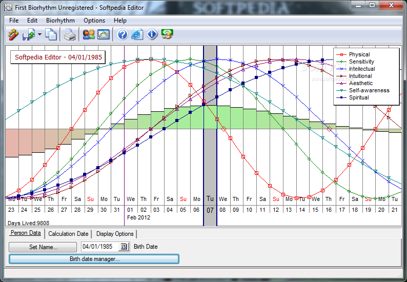Click the blue question mark help icon
Image resolution: width=407 pixels, height=282 pixels.
pos(122,34)
